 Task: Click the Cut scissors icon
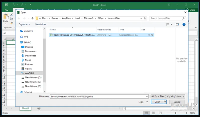[x=11, y=15]
